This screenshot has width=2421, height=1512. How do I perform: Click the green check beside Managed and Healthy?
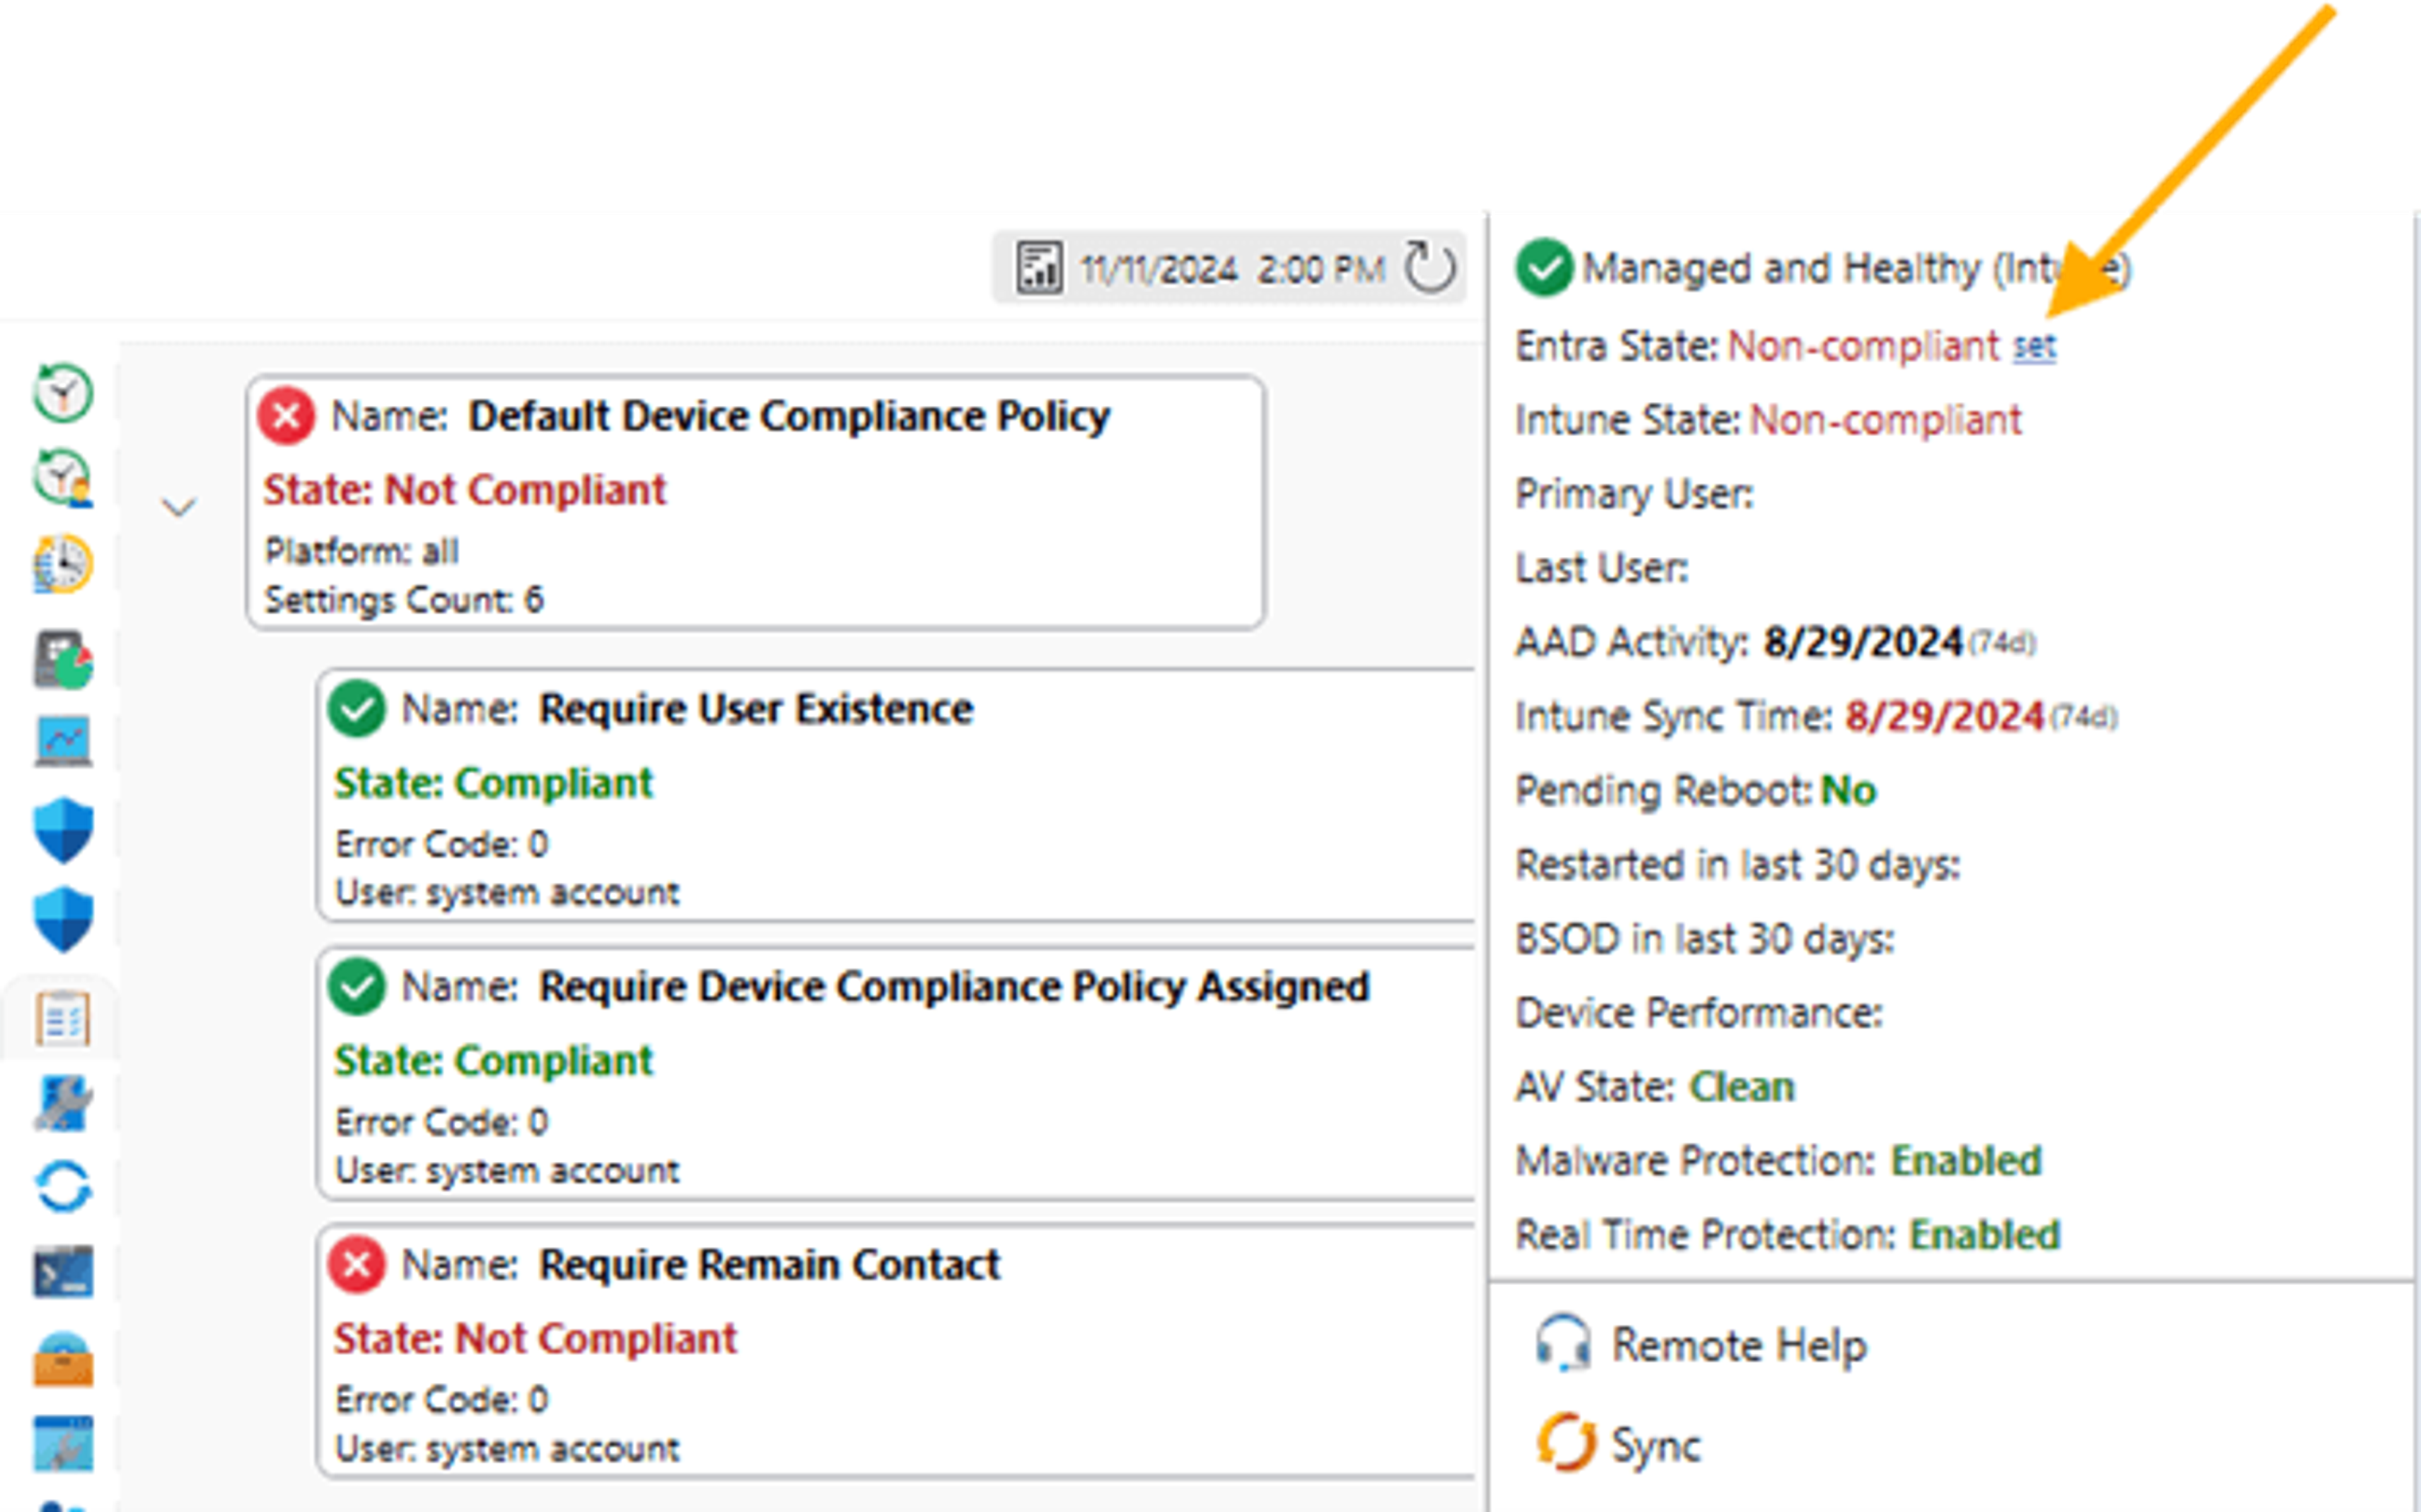pyautogui.click(x=1543, y=267)
